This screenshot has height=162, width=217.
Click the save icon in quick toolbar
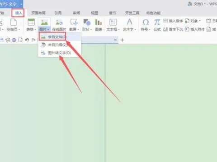(x=1, y=40)
